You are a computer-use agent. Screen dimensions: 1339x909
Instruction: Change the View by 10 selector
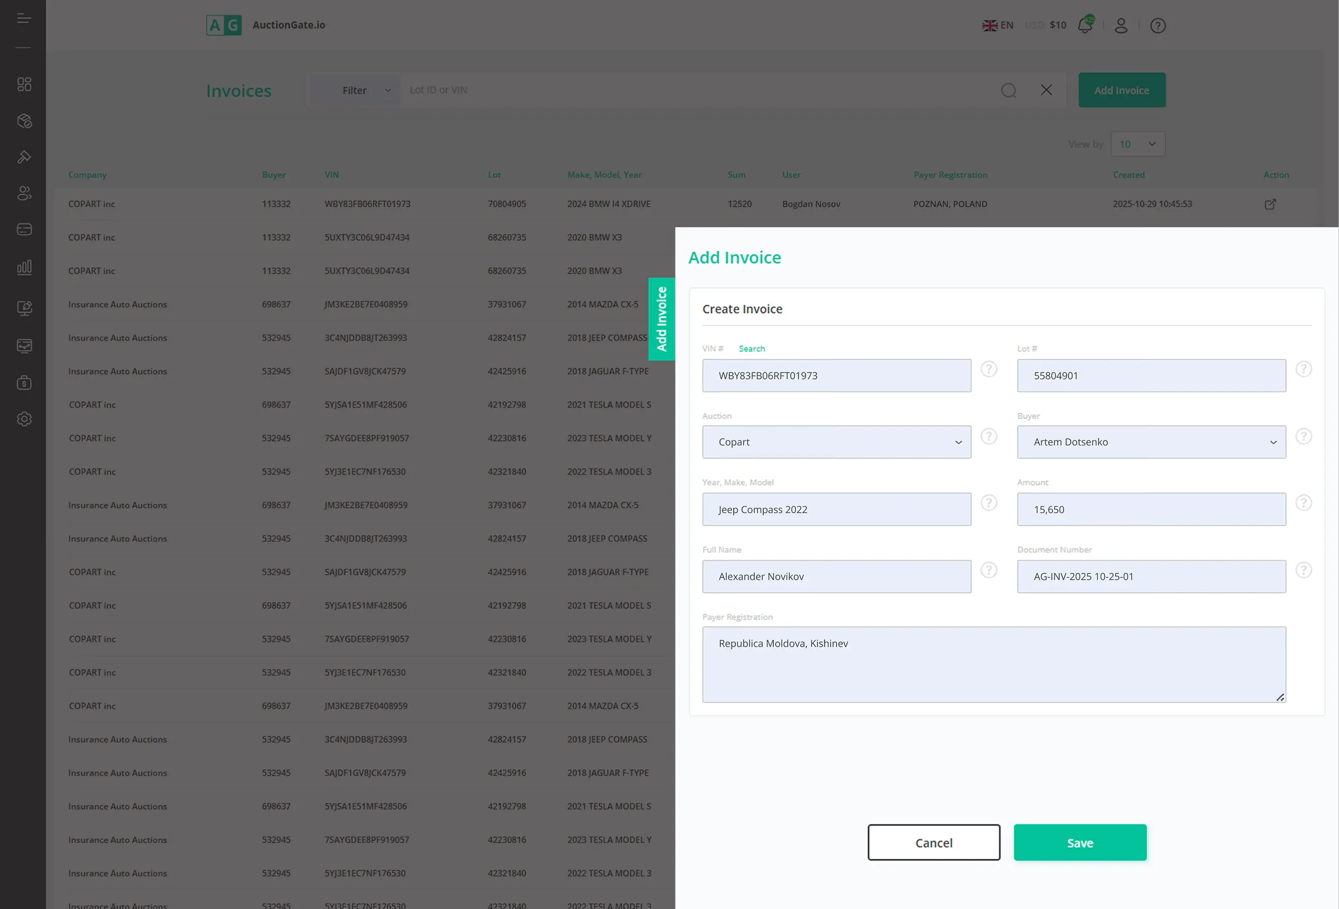tap(1138, 144)
